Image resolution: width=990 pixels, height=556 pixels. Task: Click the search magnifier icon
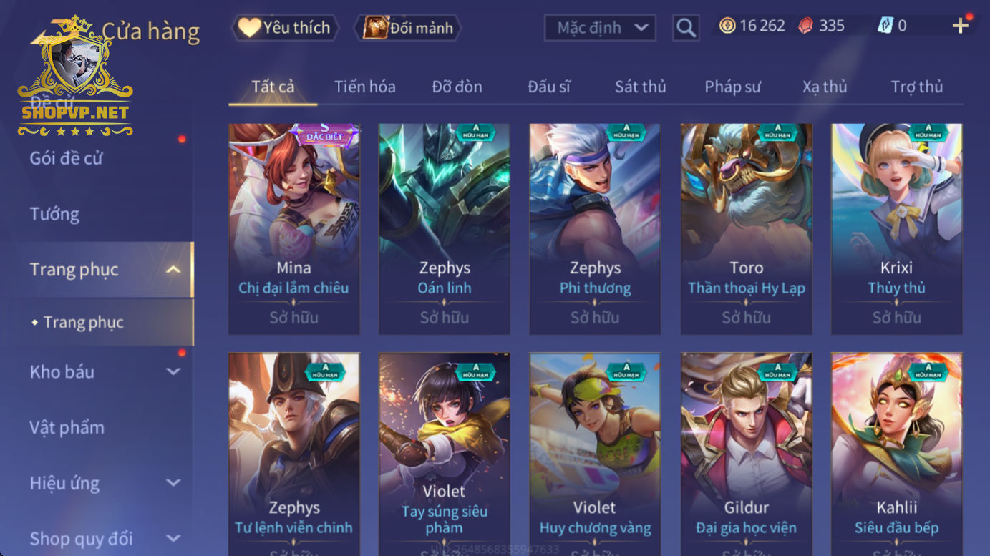point(686,28)
